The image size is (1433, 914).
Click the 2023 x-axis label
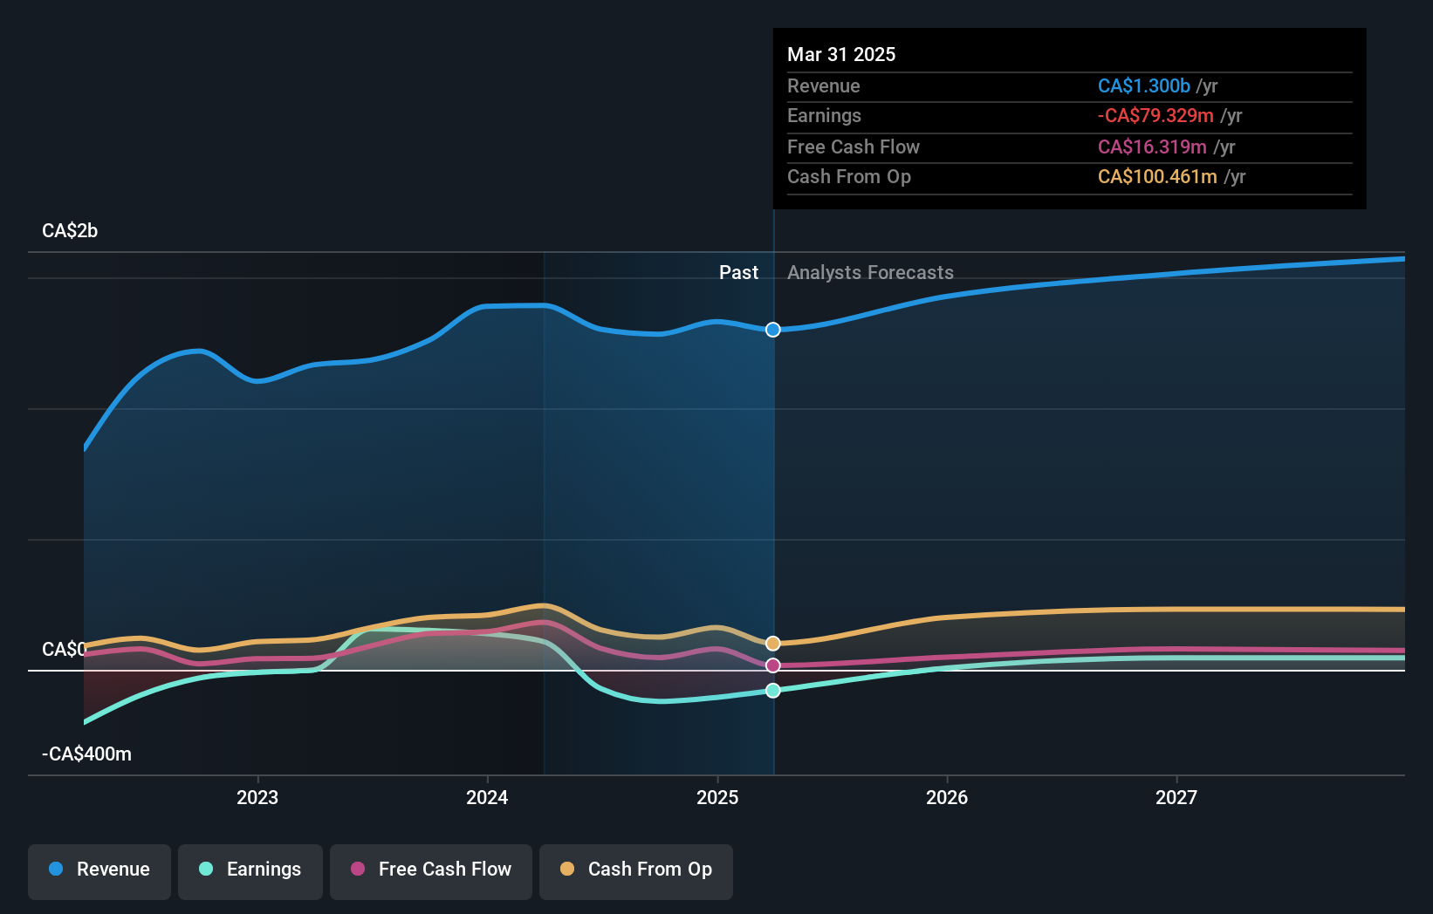pyautogui.click(x=257, y=797)
